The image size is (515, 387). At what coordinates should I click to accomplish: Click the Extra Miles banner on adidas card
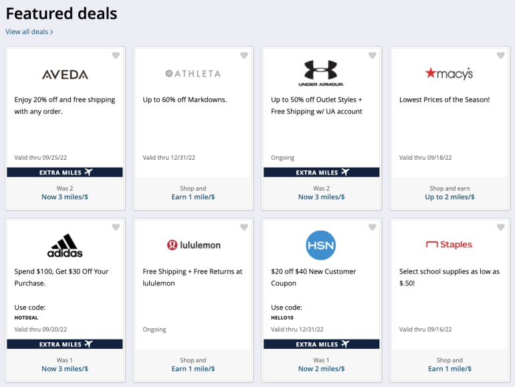click(65, 344)
